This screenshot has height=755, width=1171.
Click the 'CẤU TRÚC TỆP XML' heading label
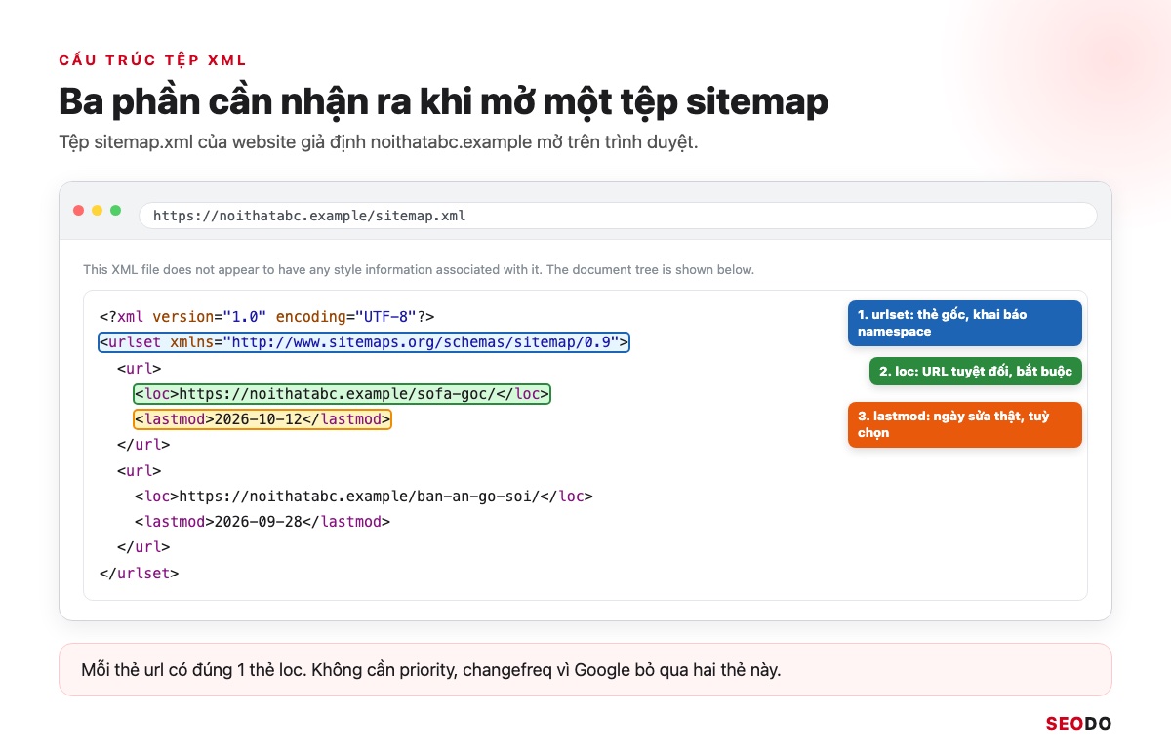pyautogui.click(x=153, y=60)
